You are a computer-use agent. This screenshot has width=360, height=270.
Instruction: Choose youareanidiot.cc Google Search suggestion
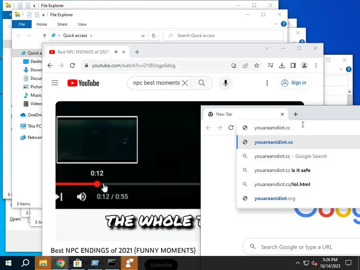298,156
